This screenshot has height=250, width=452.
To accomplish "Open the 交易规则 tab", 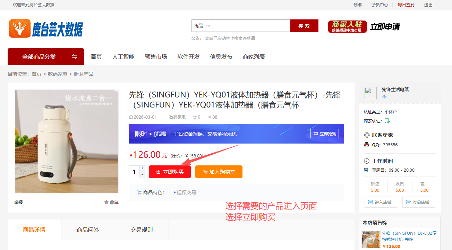I will [x=142, y=230].
